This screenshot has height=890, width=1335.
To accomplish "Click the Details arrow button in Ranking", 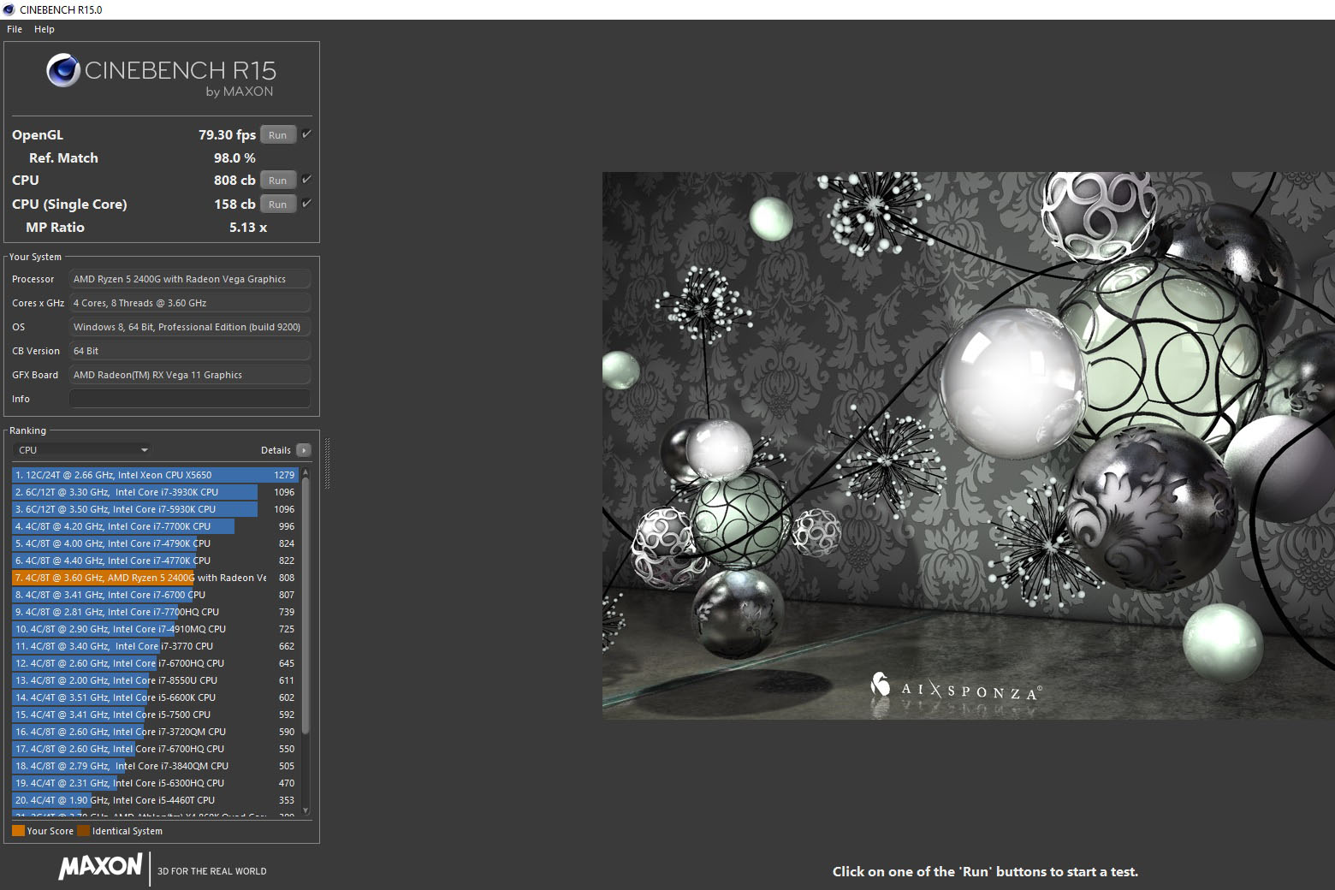I will point(303,450).
